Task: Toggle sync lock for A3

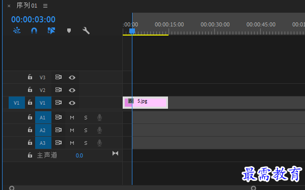Action: point(59,143)
